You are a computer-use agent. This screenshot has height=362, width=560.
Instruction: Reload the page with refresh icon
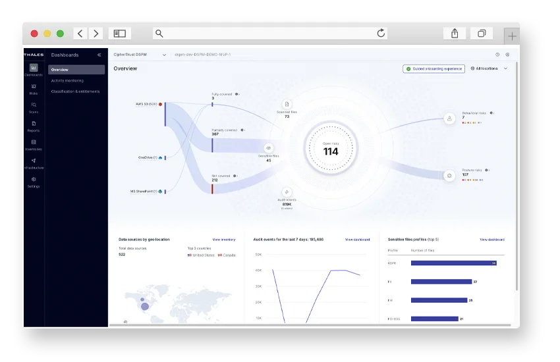381,33
